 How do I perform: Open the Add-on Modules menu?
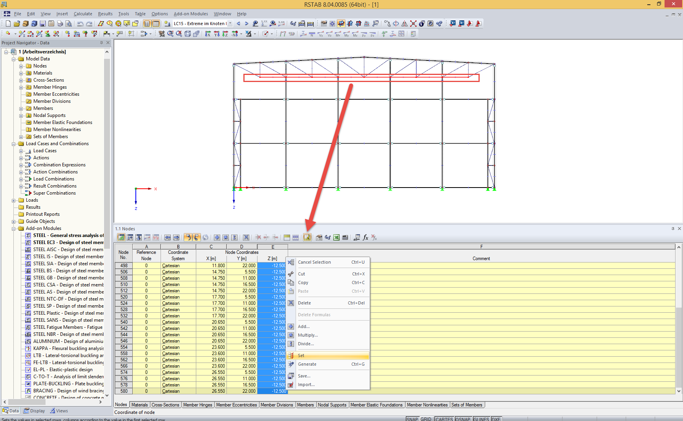click(x=191, y=14)
